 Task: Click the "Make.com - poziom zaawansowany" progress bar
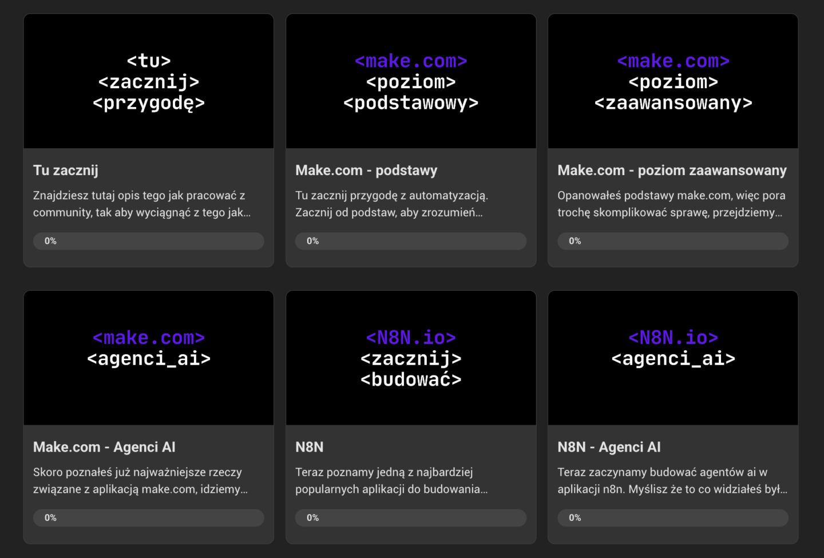673,241
